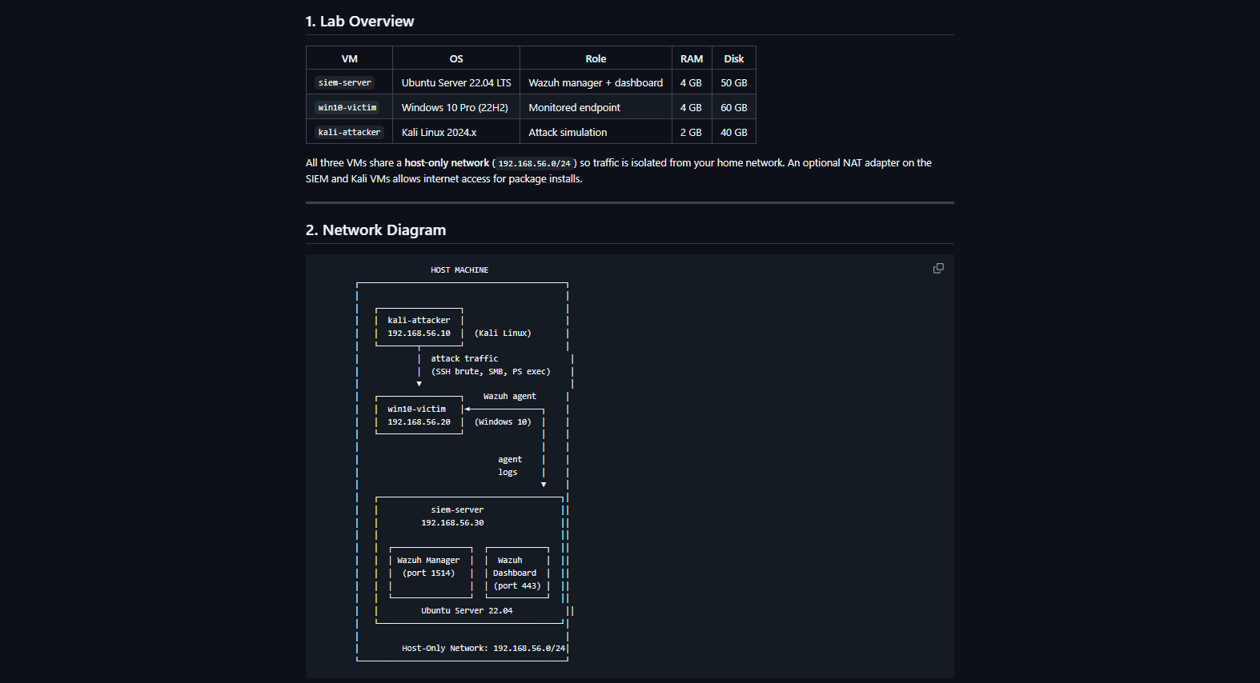Image resolution: width=1260 pixels, height=683 pixels.
Task: Copy the network diagram code block
Action: 938,269
